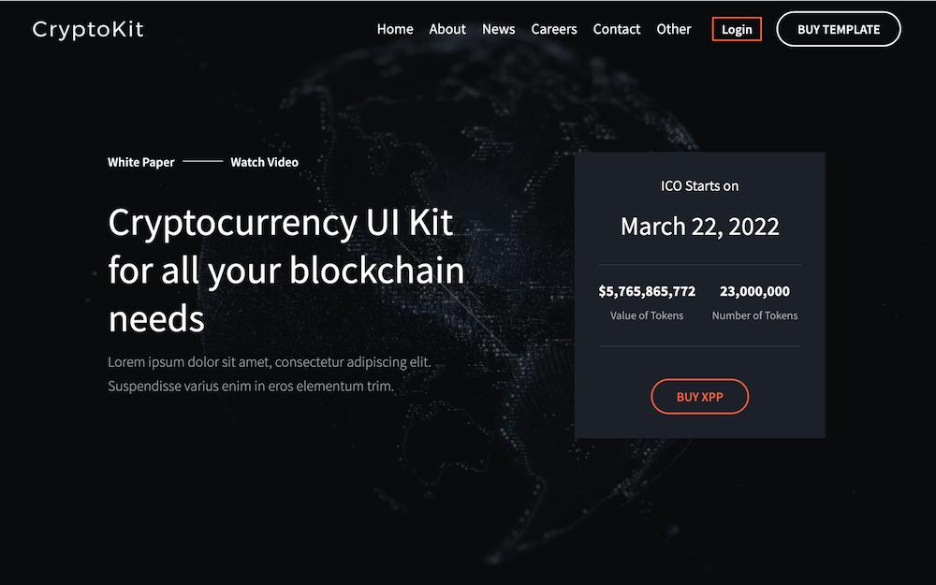
Task: Click the orange-outlined Login button
Action: tap(737, 29)
